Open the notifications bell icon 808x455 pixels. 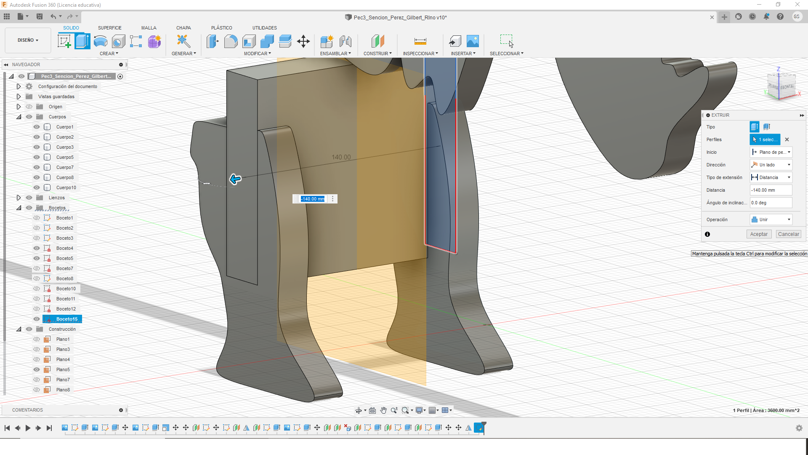pos(766,17)
